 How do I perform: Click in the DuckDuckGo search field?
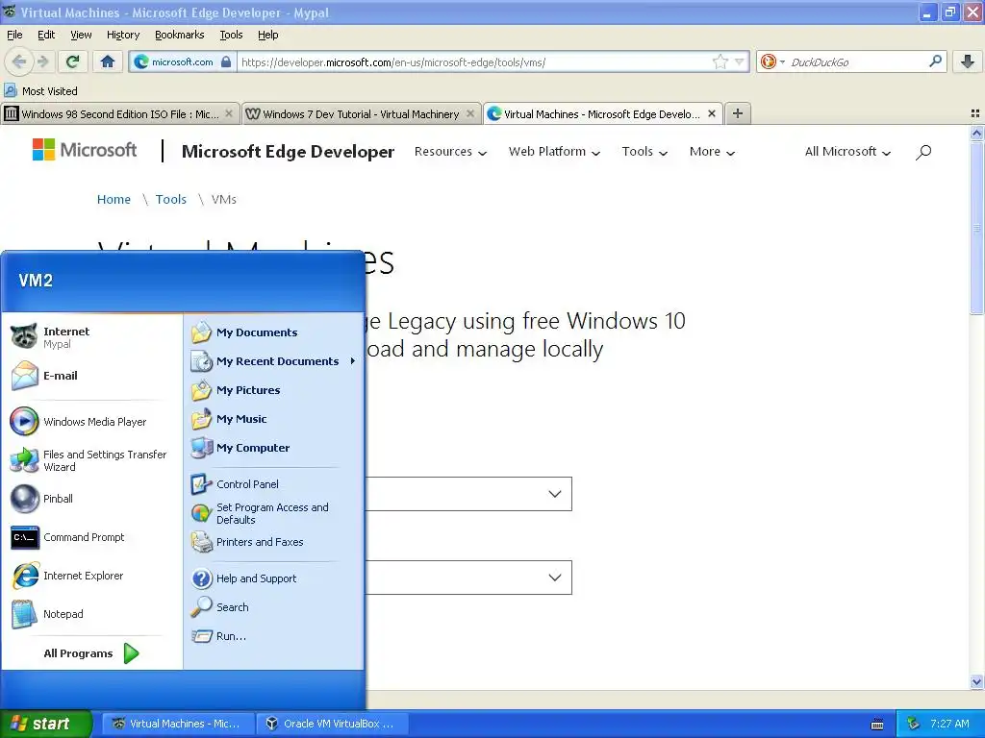coord(857,61)
